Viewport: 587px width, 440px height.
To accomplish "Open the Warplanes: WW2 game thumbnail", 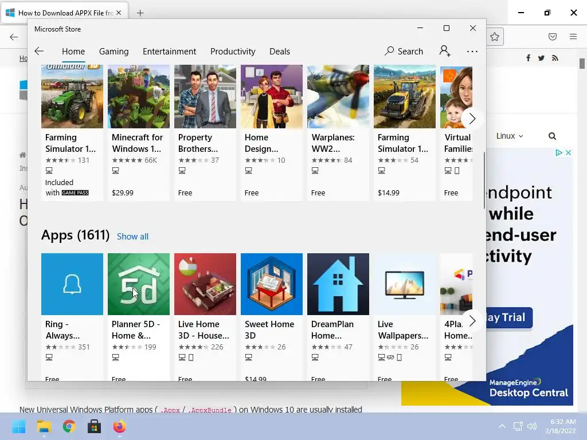I will [338, 96].
